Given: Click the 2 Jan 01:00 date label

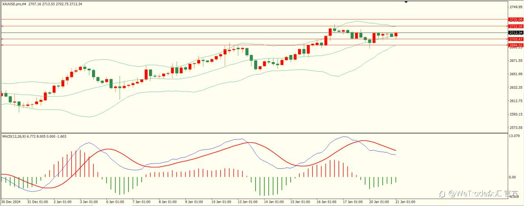Looking at the screenshot, I should click(x=62, y=202).
